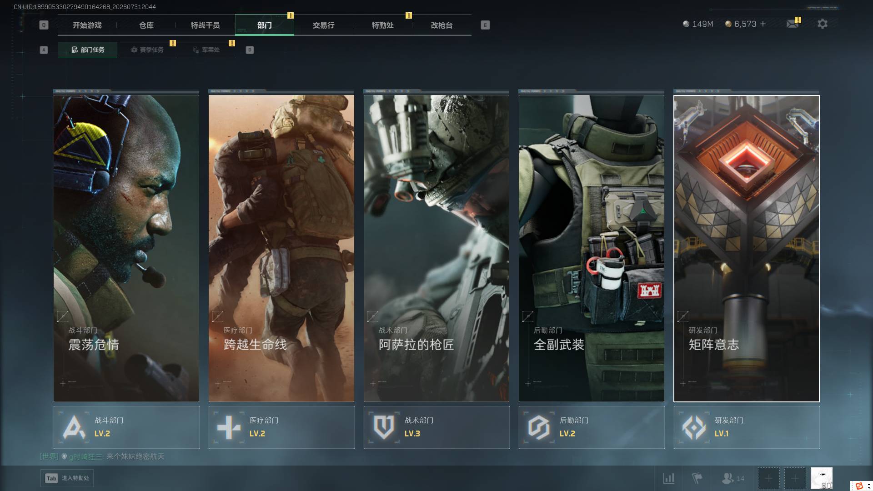Open the 阿萨拉的枪匠 mission card
Screen dimensions: 873x491
[436, 248]
